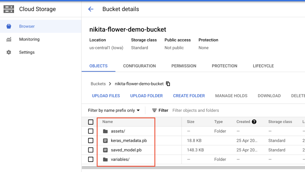Click the Settings gear icon
This screenshot has height=172, width=305.
pyautogui.click(x=9, y=52)
